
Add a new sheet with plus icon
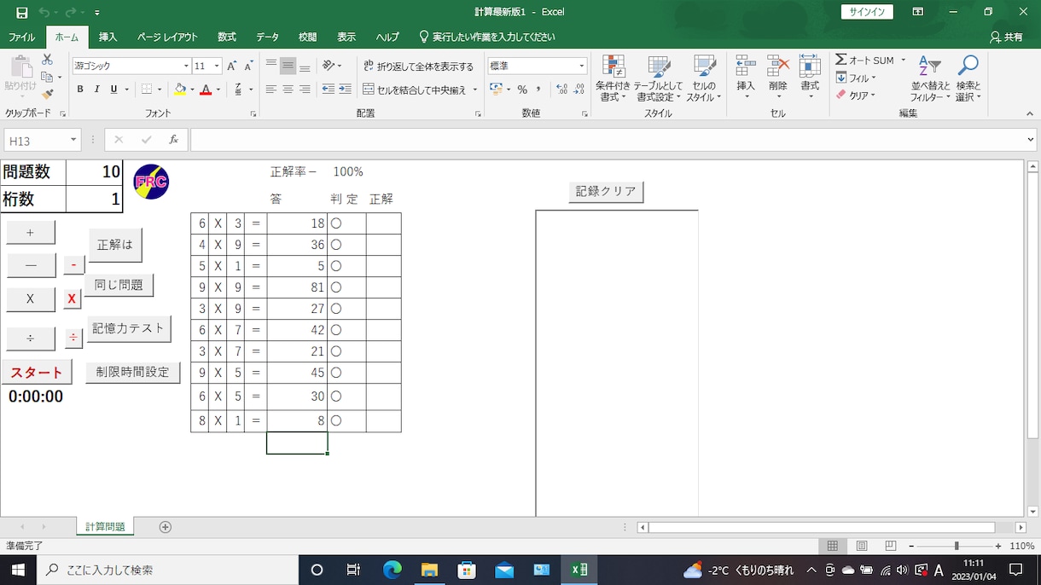[166, 527]
